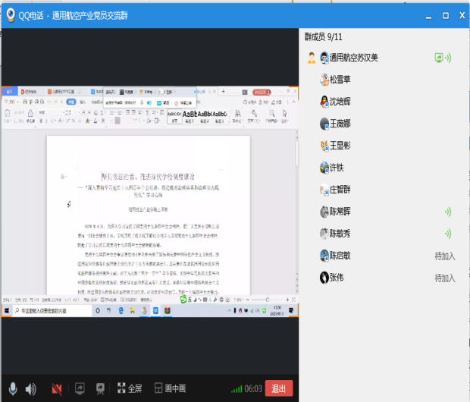The height and width of the screenshot is (402, 470).
Task: Toggle the speaker volume icon
Action: [x=30, y=388]
